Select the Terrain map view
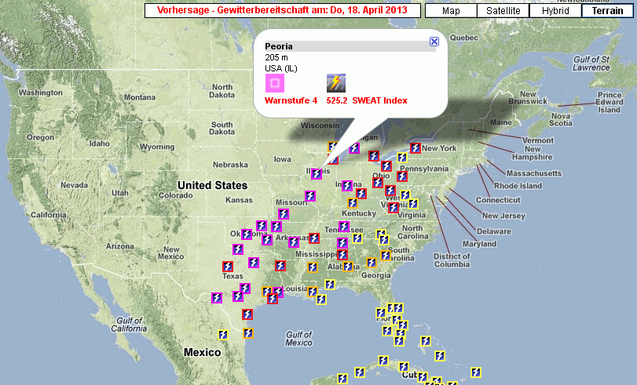Image resolution: width=637 pixels, height=385 pixels. 608,11
